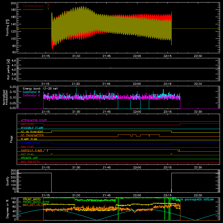
Task: Click the Quality axis title
Action: [x=8, y=181]
